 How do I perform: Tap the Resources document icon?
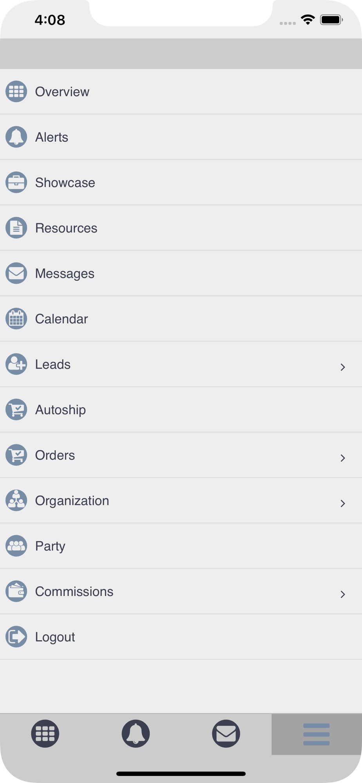16,228
